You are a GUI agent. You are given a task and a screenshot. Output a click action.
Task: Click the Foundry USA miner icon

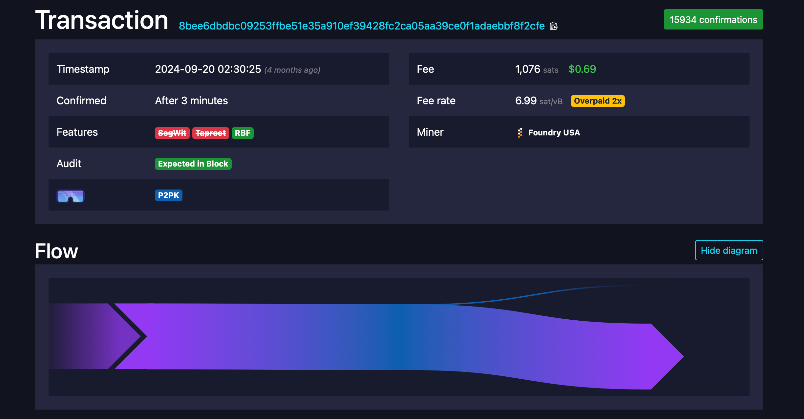519,132
